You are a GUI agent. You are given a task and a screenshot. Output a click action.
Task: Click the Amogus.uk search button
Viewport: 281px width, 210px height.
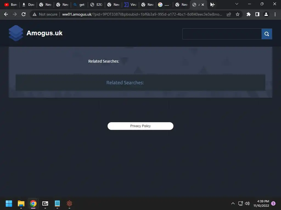tap(267, 34)
